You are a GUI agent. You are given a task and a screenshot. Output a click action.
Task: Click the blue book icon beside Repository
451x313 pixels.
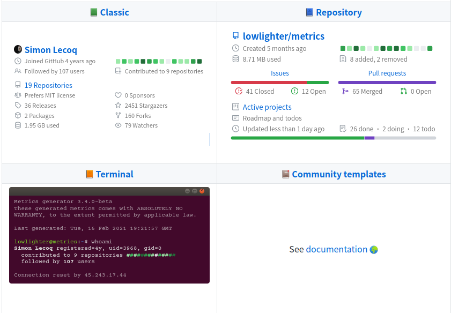click(309, 12)
